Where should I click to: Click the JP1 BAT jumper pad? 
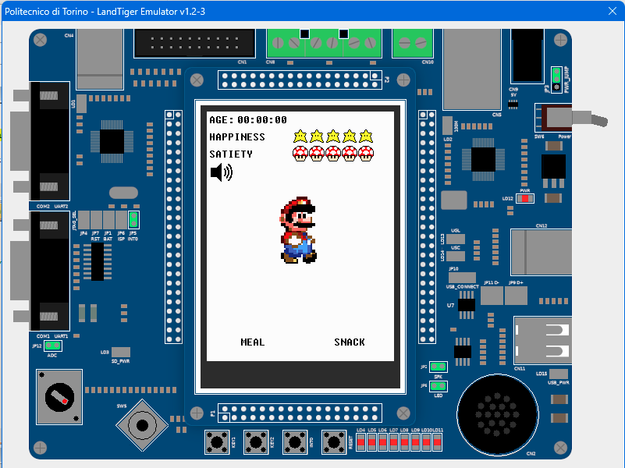pyautogui.click(x=108, y=220)
